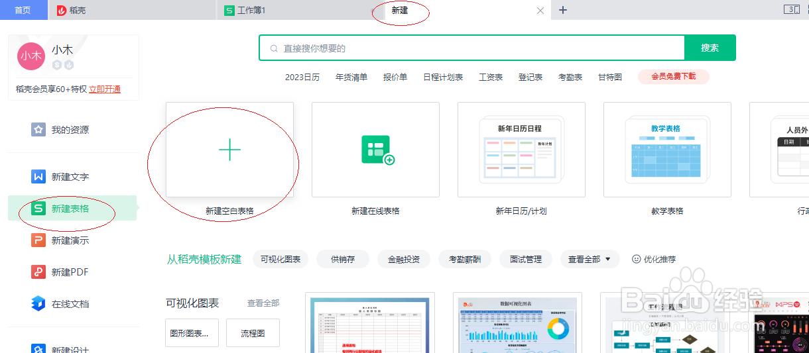Click the 考勤表 search suggestion

(x=570, y=77)
